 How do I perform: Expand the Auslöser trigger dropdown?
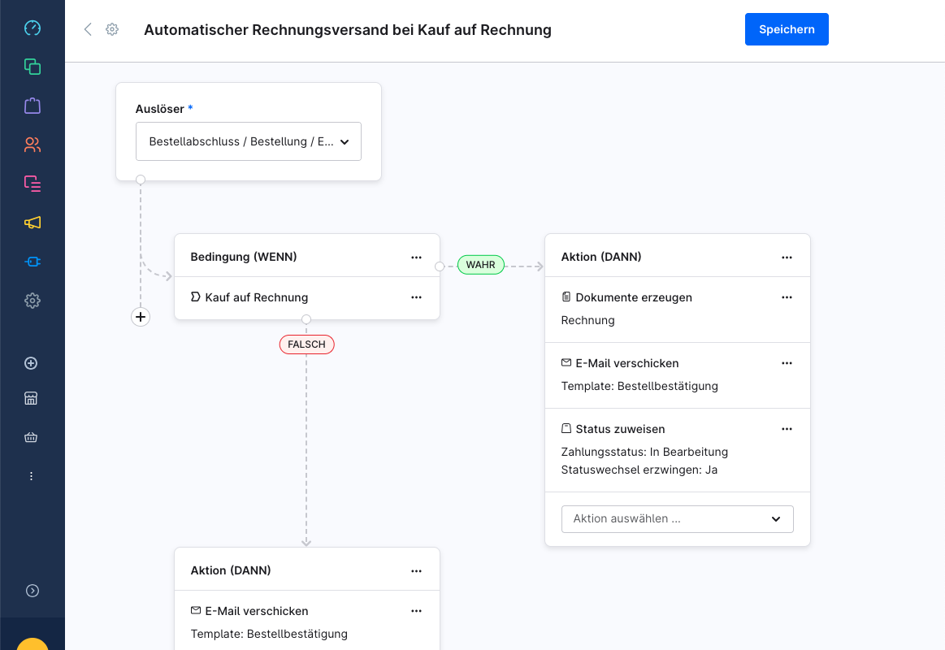(x=248, y=141)
